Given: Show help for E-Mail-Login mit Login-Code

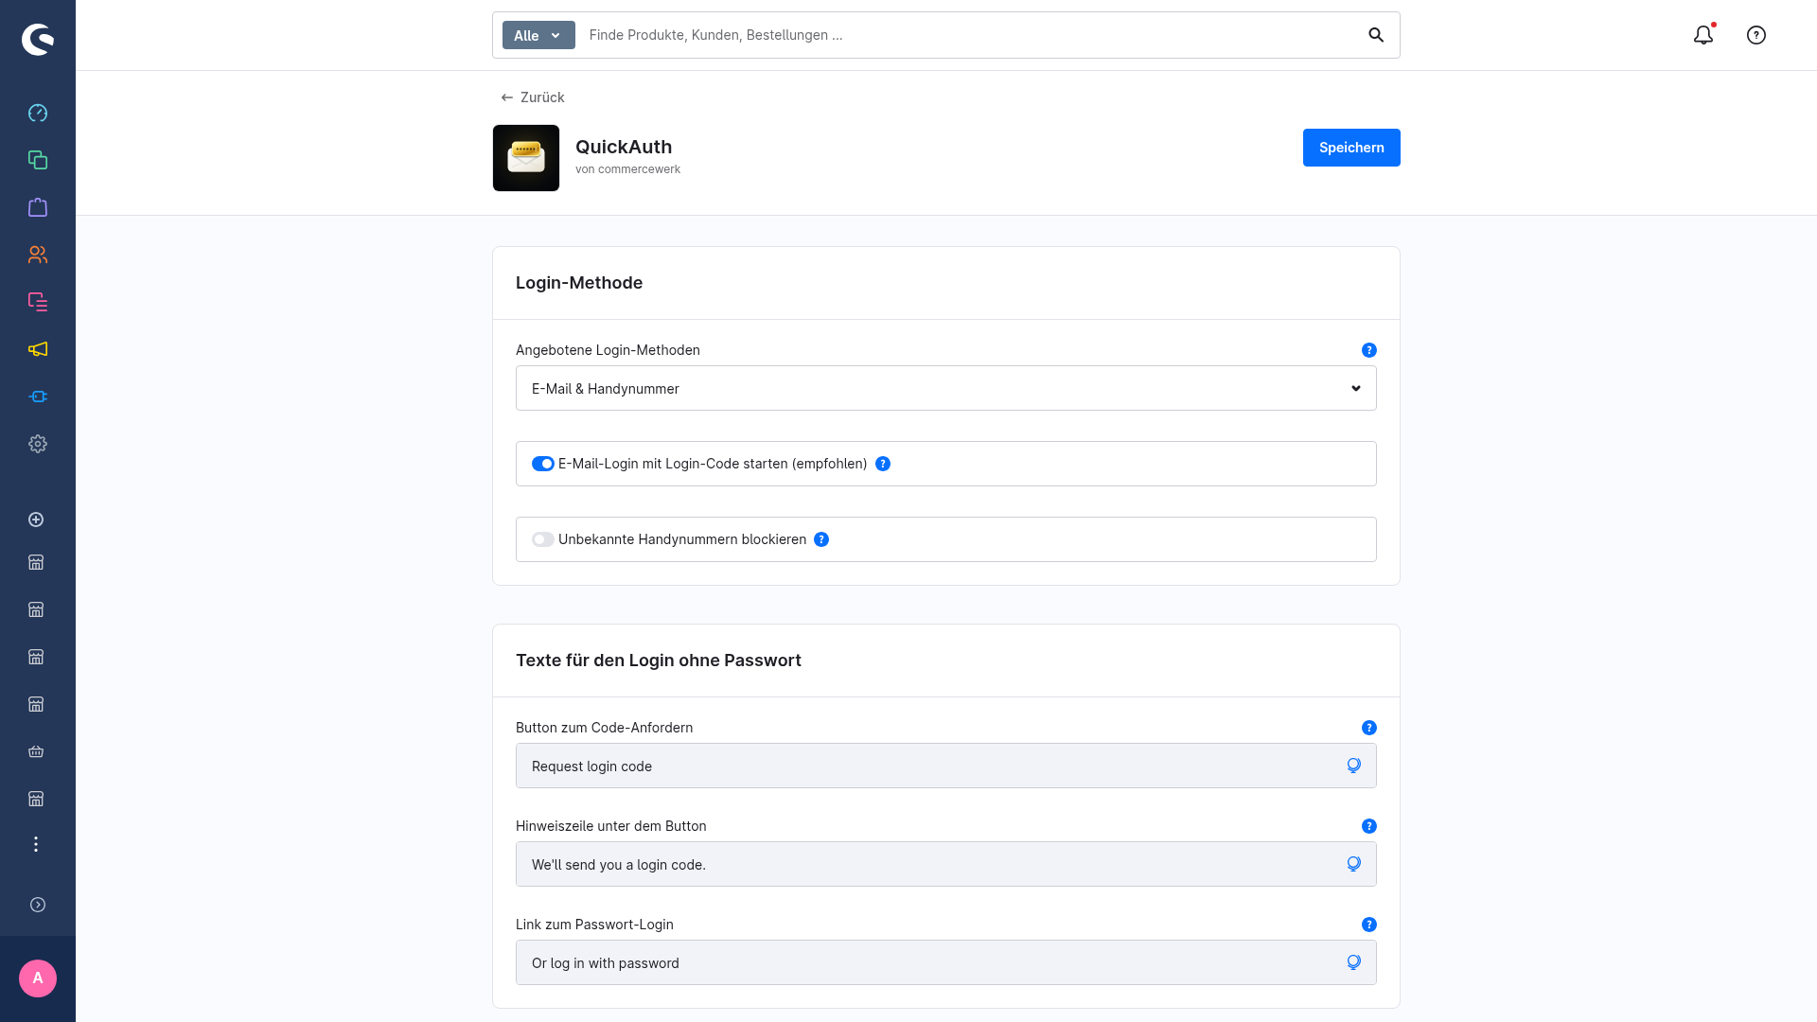Looking at the screenshot, I should 883,464.
